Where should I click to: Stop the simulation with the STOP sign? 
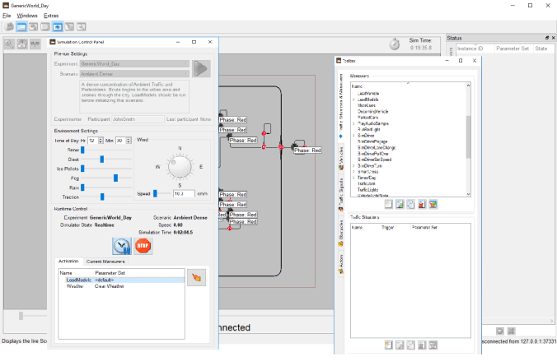(143, 246)
